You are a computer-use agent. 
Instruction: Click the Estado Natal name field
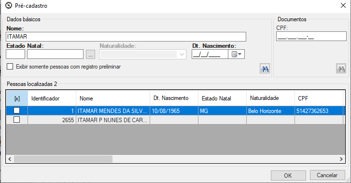[56, 54]
